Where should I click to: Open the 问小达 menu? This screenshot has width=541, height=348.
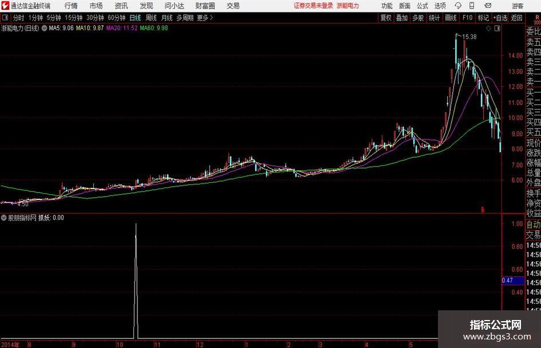(174, 6)
